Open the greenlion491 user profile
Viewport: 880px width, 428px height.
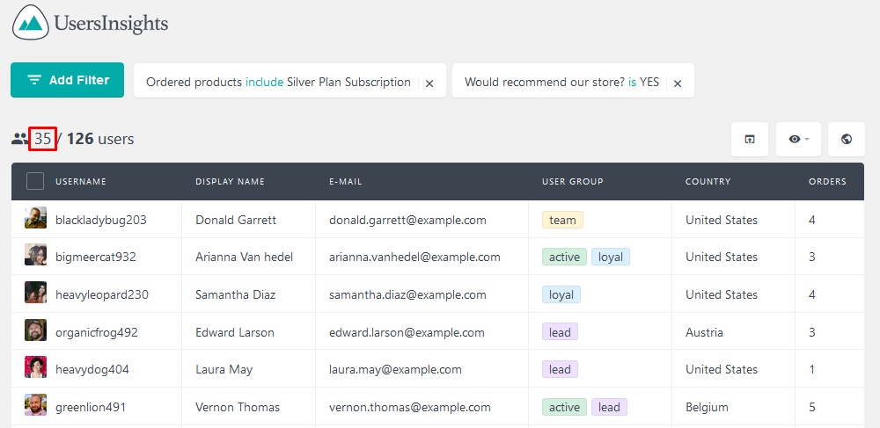pos(91,407)
